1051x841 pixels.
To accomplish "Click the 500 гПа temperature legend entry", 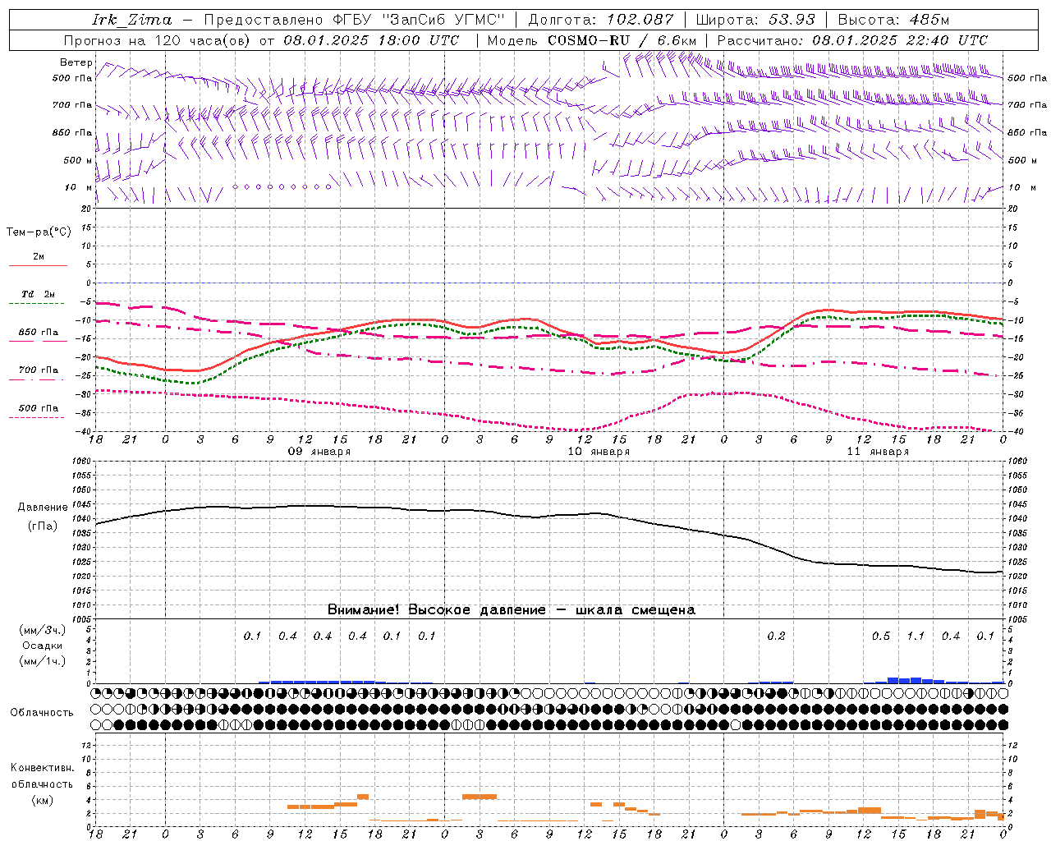I will [39, 408].
